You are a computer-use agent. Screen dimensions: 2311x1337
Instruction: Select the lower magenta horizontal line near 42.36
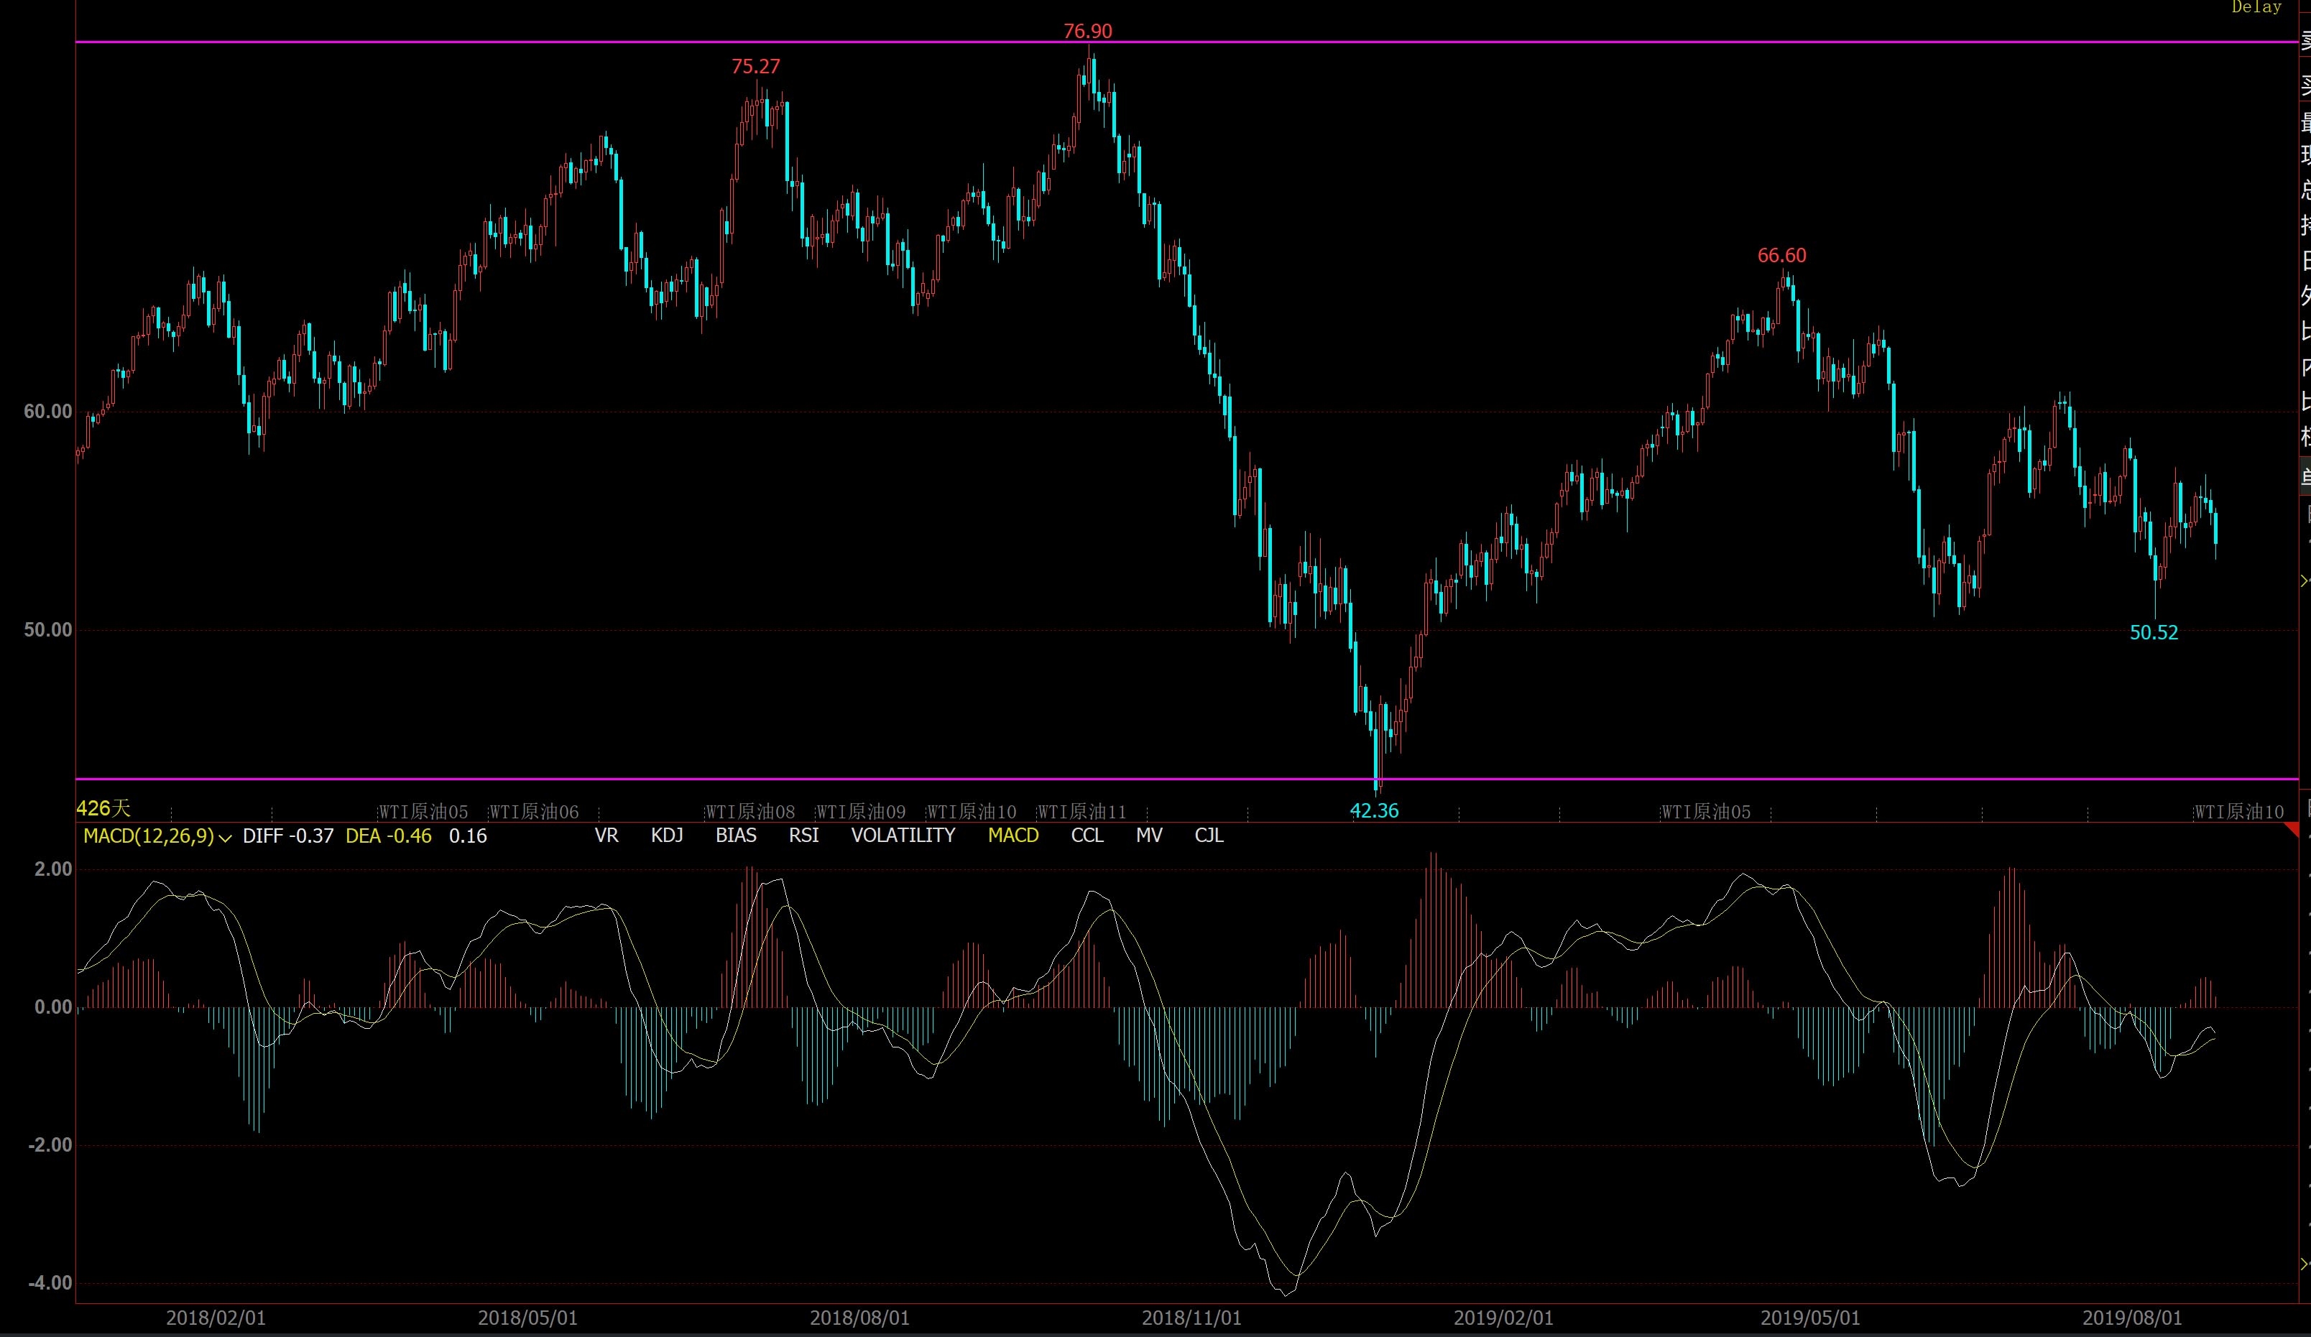[x=1188, y=779]
